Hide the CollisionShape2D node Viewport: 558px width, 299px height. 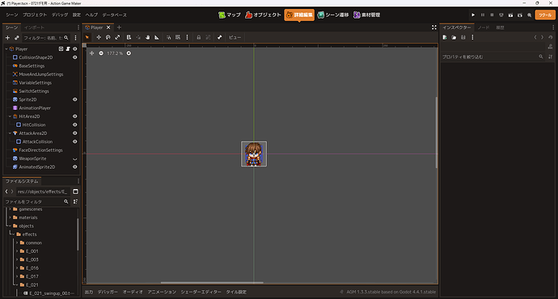coord(74,57)
